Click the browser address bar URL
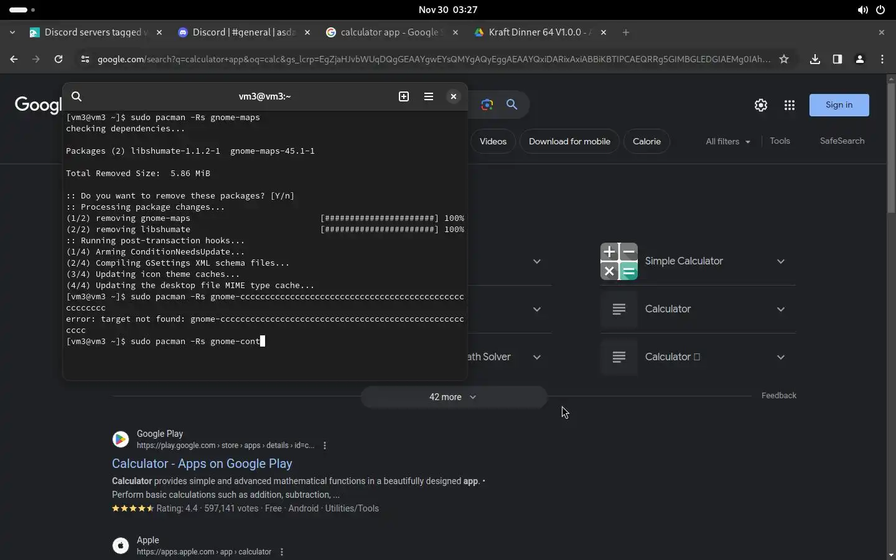 point(434,59)
